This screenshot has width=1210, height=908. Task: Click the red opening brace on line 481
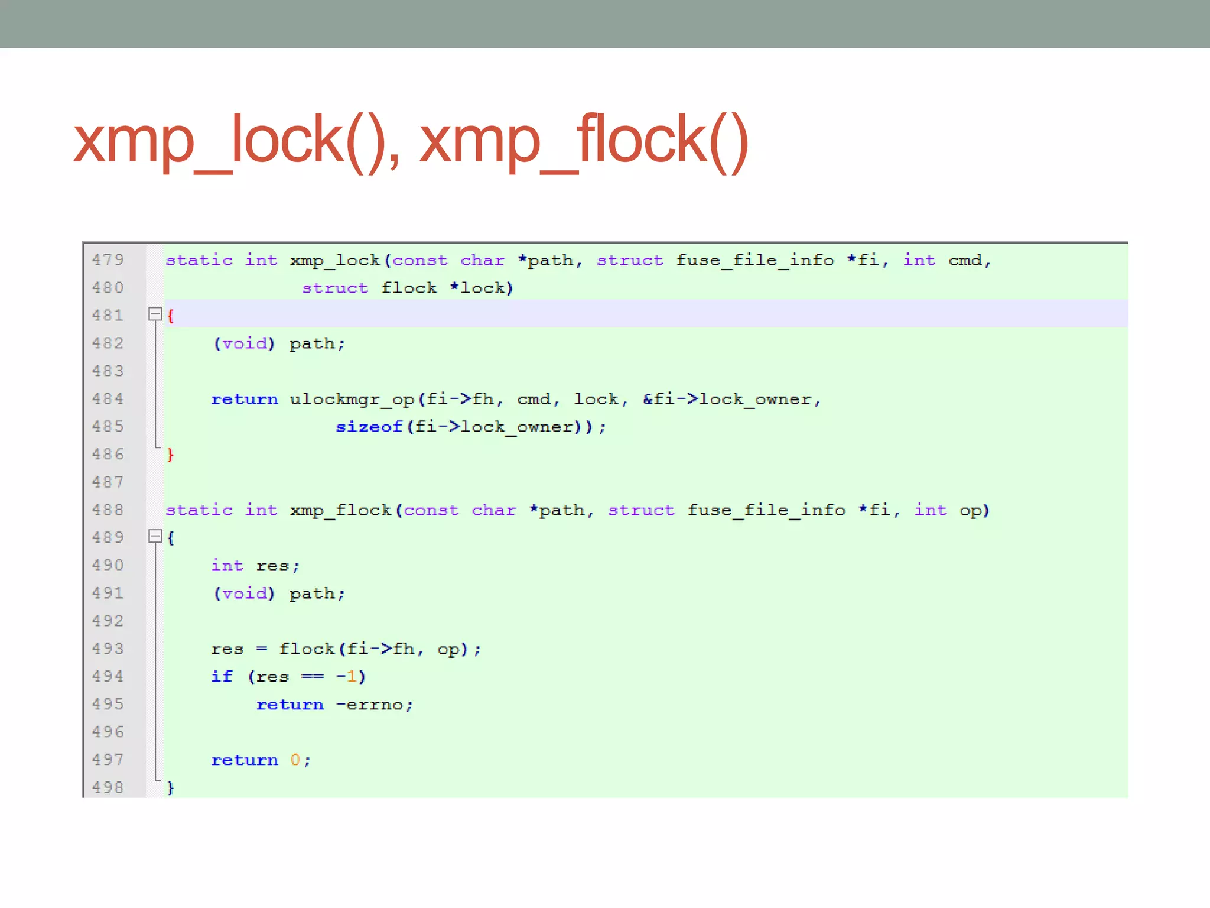coord(170,316)
